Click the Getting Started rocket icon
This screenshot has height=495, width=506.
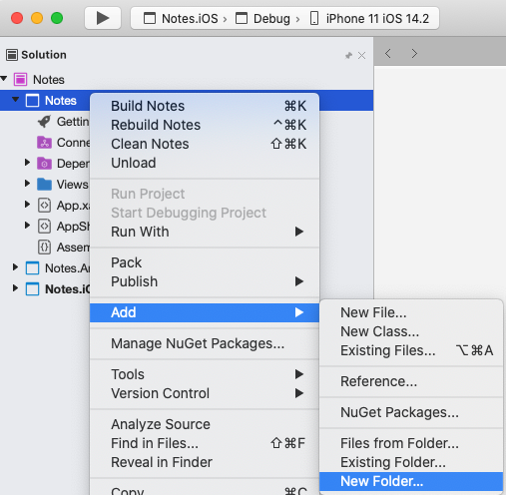pos(44,122)
